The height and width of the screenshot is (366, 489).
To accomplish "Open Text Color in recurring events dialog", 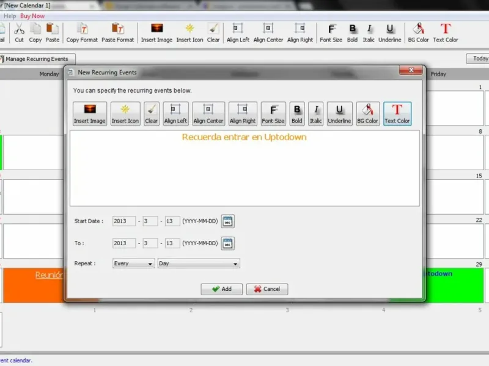I will [x=397, y=113].
